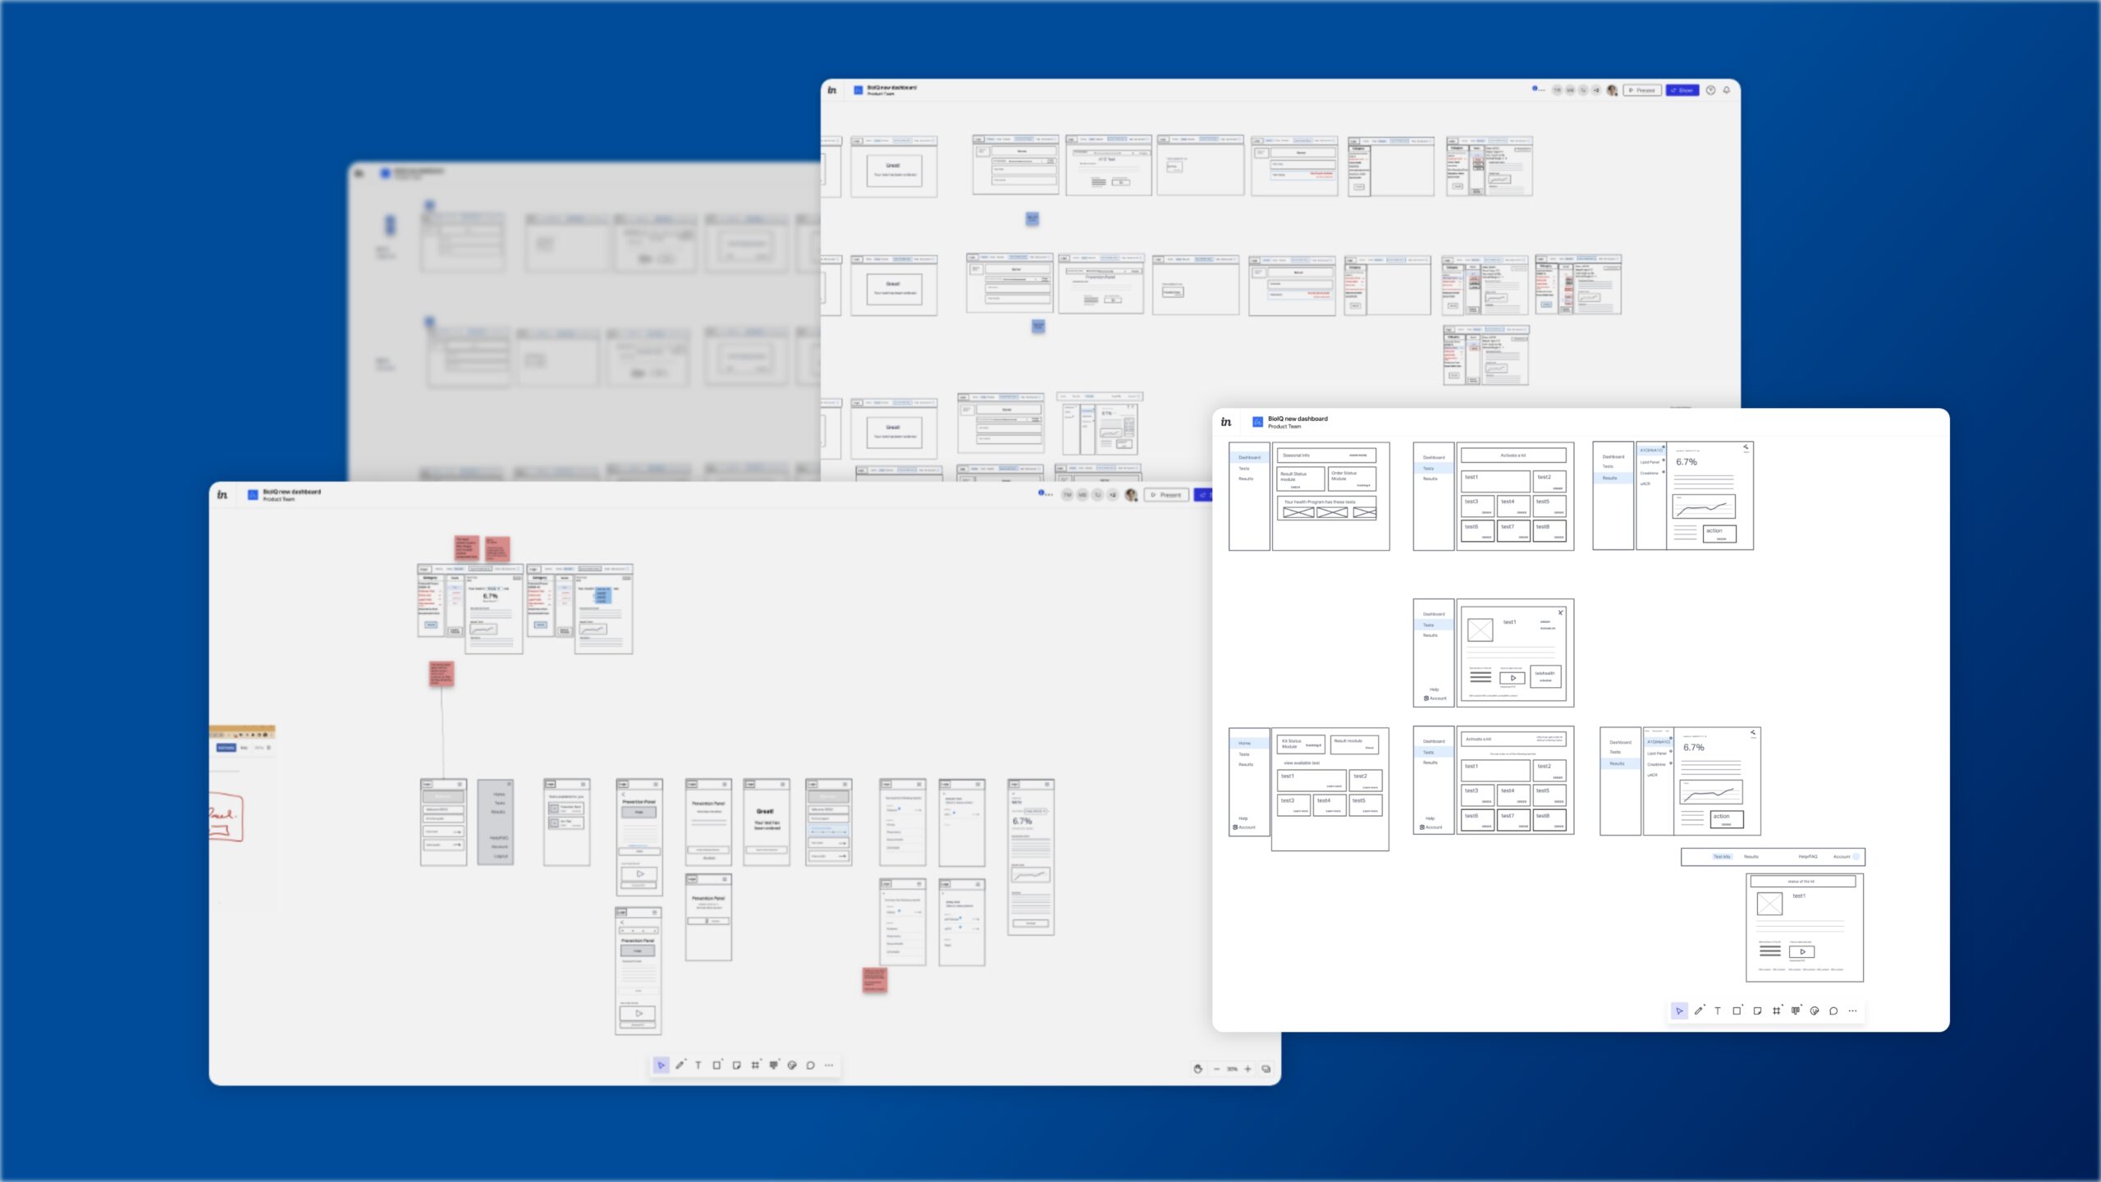Select the comment tool in the right window toolbar

[x=1833, y=1011]
